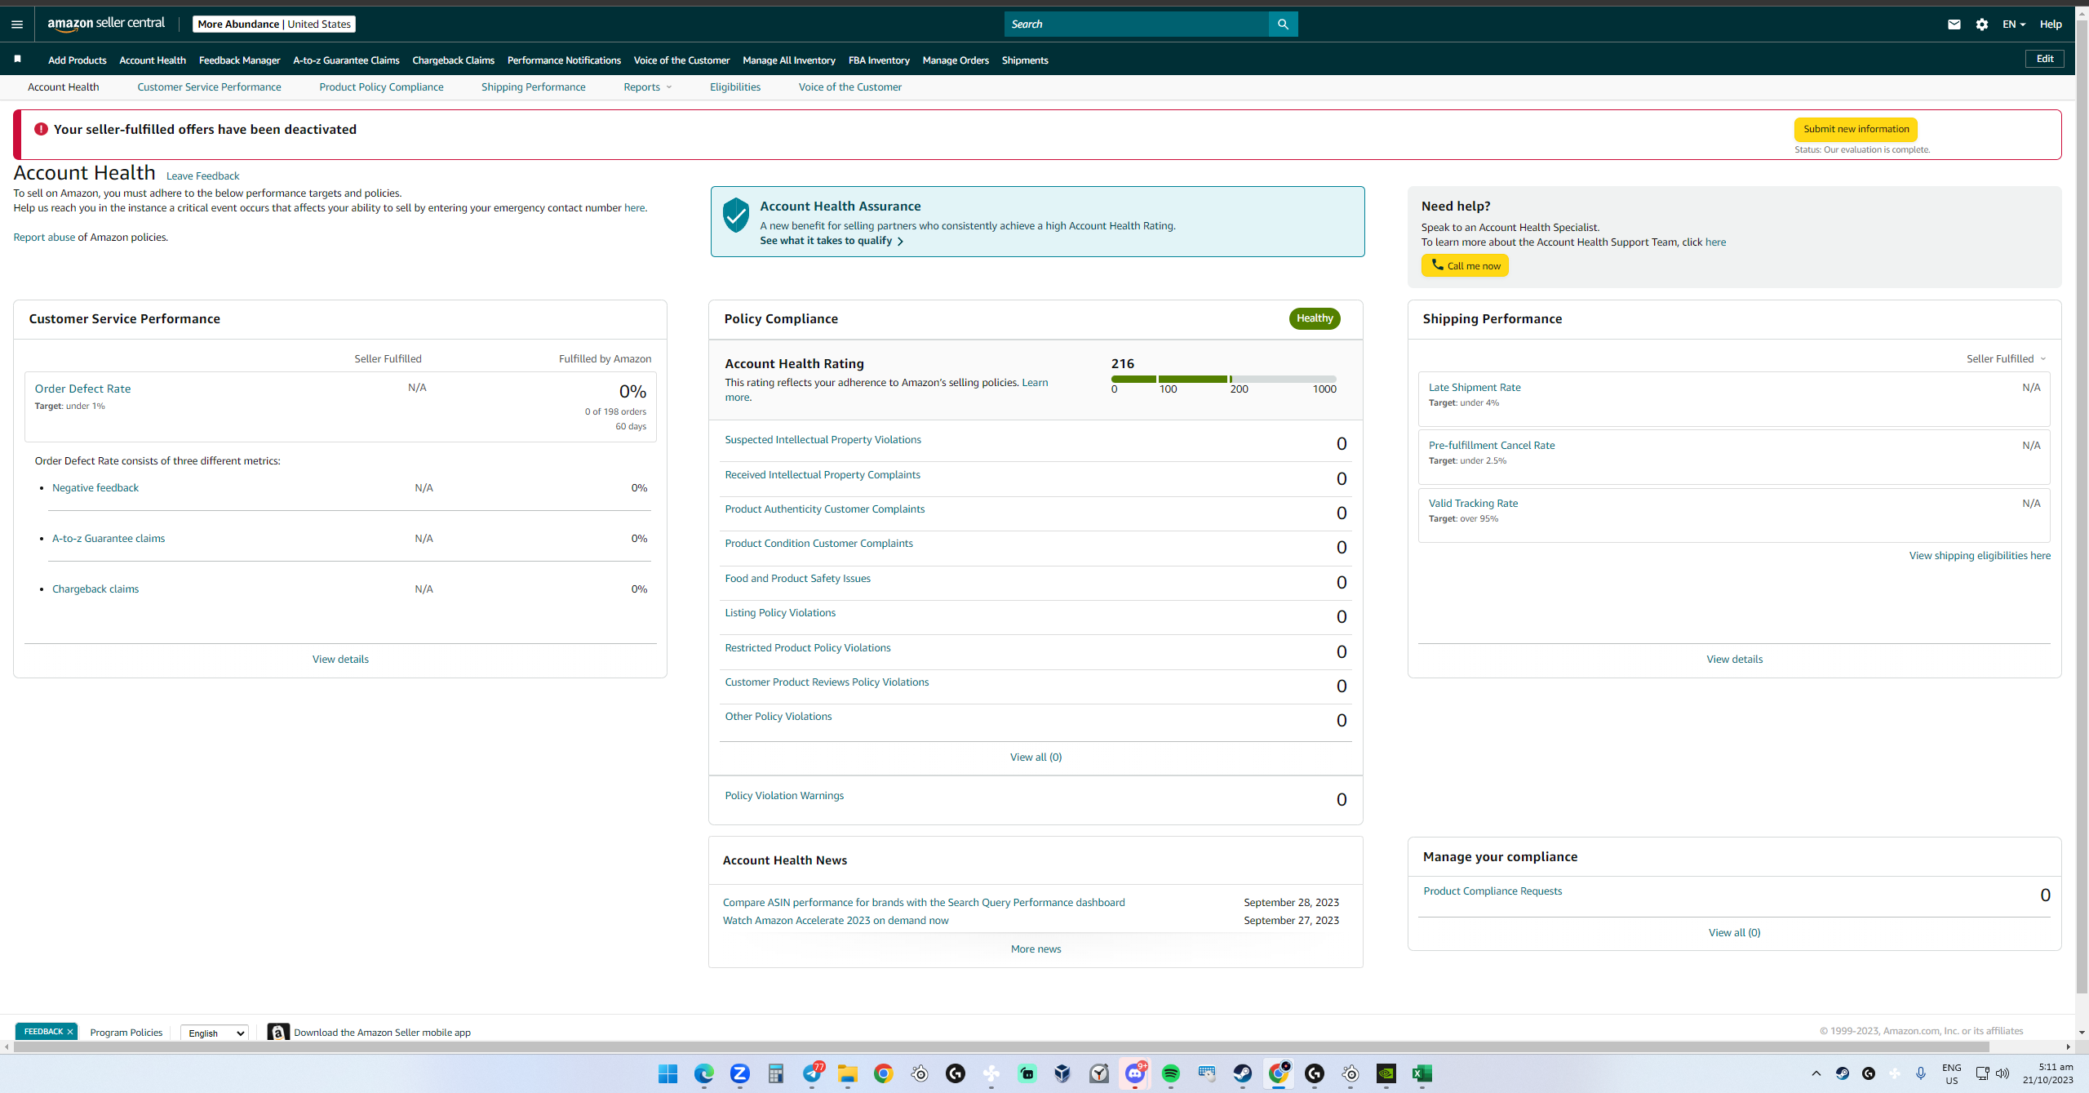Open Food and Product Safety Issues

click(x=797, y=579)
